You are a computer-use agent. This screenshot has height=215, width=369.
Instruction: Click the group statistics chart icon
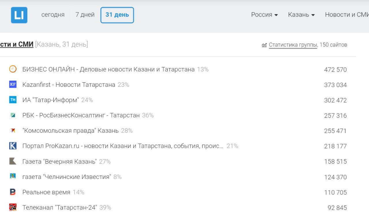tap(264, 45)
